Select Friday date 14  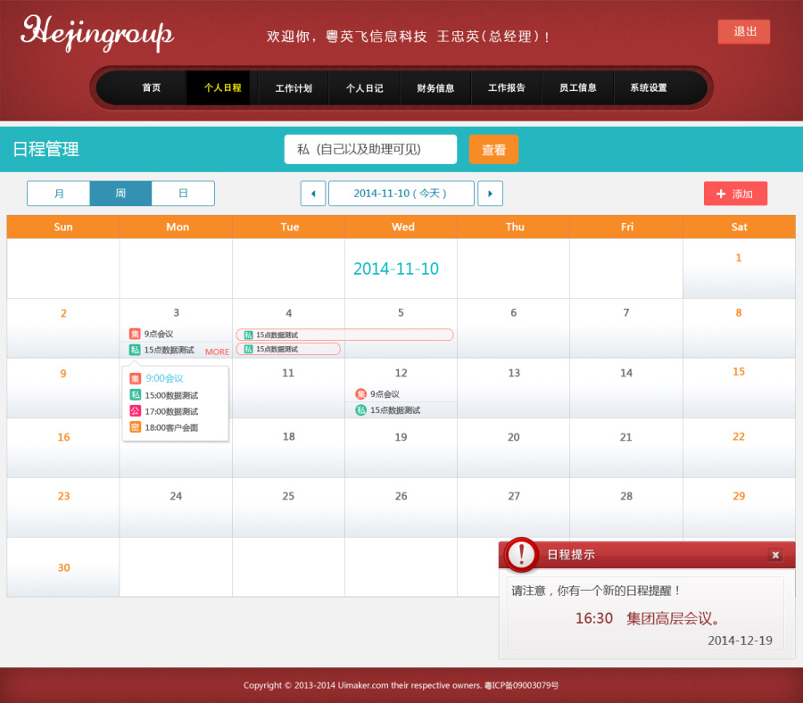(x=625, y=373)
